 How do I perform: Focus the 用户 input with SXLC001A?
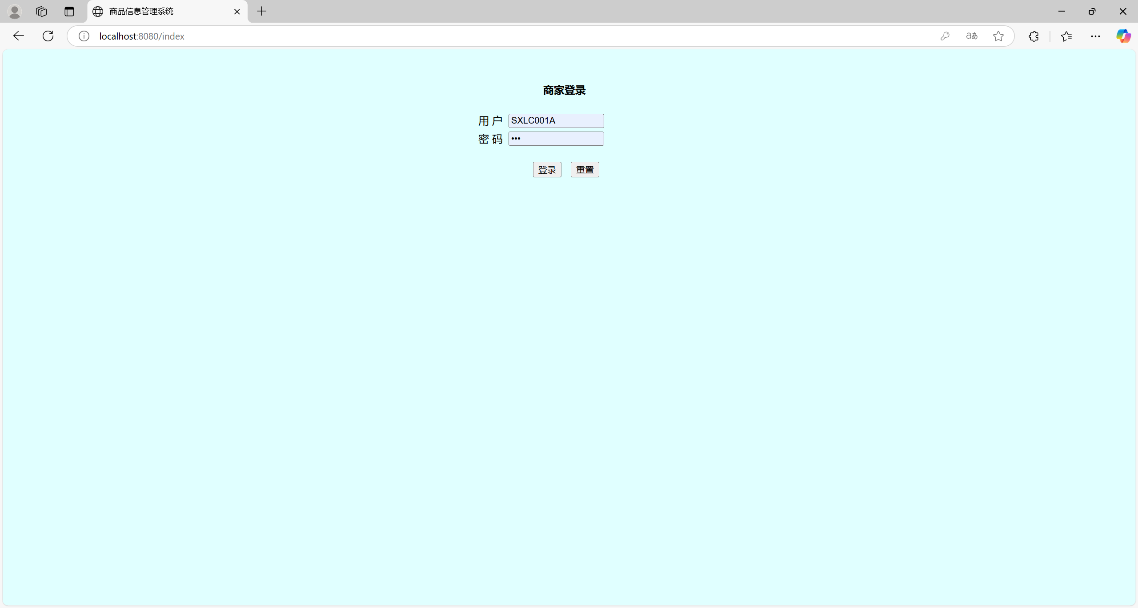pos(556,121)
